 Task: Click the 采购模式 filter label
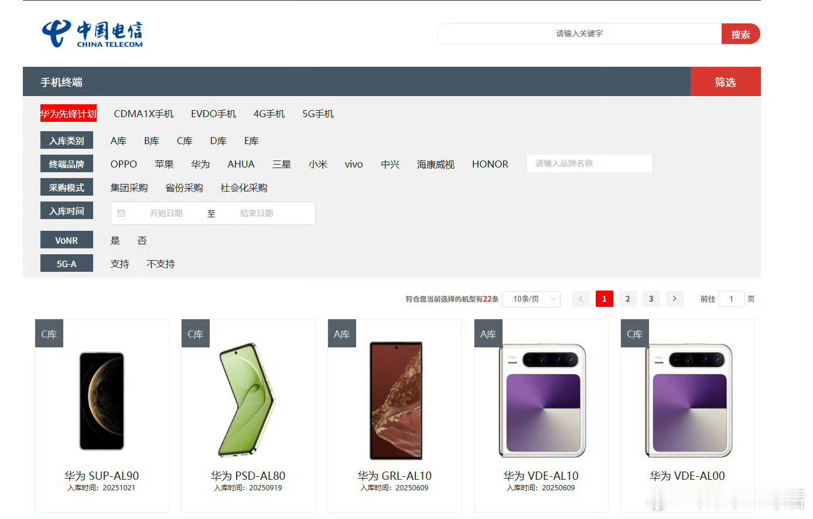(x=67, y=187)
